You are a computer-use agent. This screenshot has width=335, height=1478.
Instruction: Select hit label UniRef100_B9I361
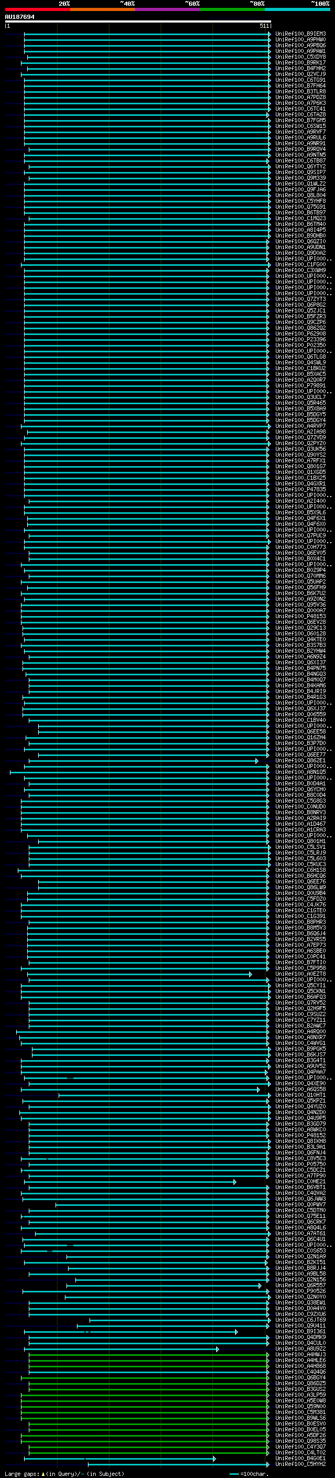pos(300,1332)
